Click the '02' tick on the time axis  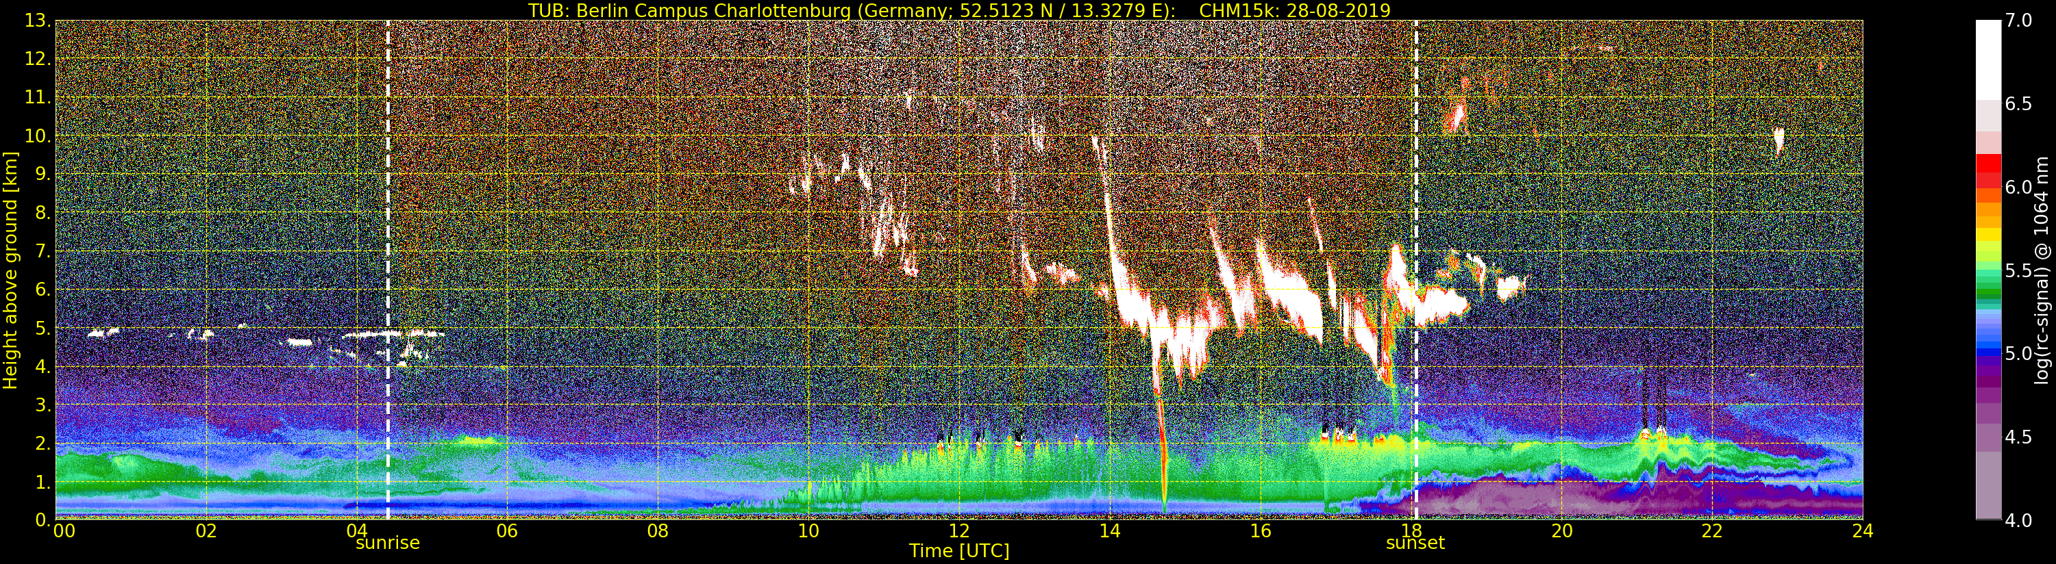[206, 531]
